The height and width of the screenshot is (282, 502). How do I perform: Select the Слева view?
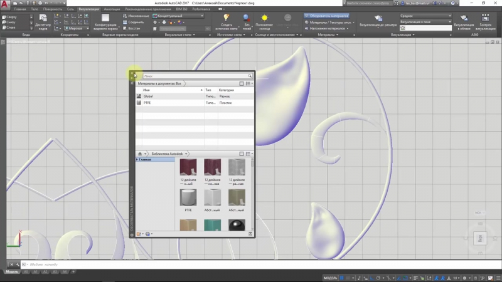pyautogui.click(x=9, y=28)
